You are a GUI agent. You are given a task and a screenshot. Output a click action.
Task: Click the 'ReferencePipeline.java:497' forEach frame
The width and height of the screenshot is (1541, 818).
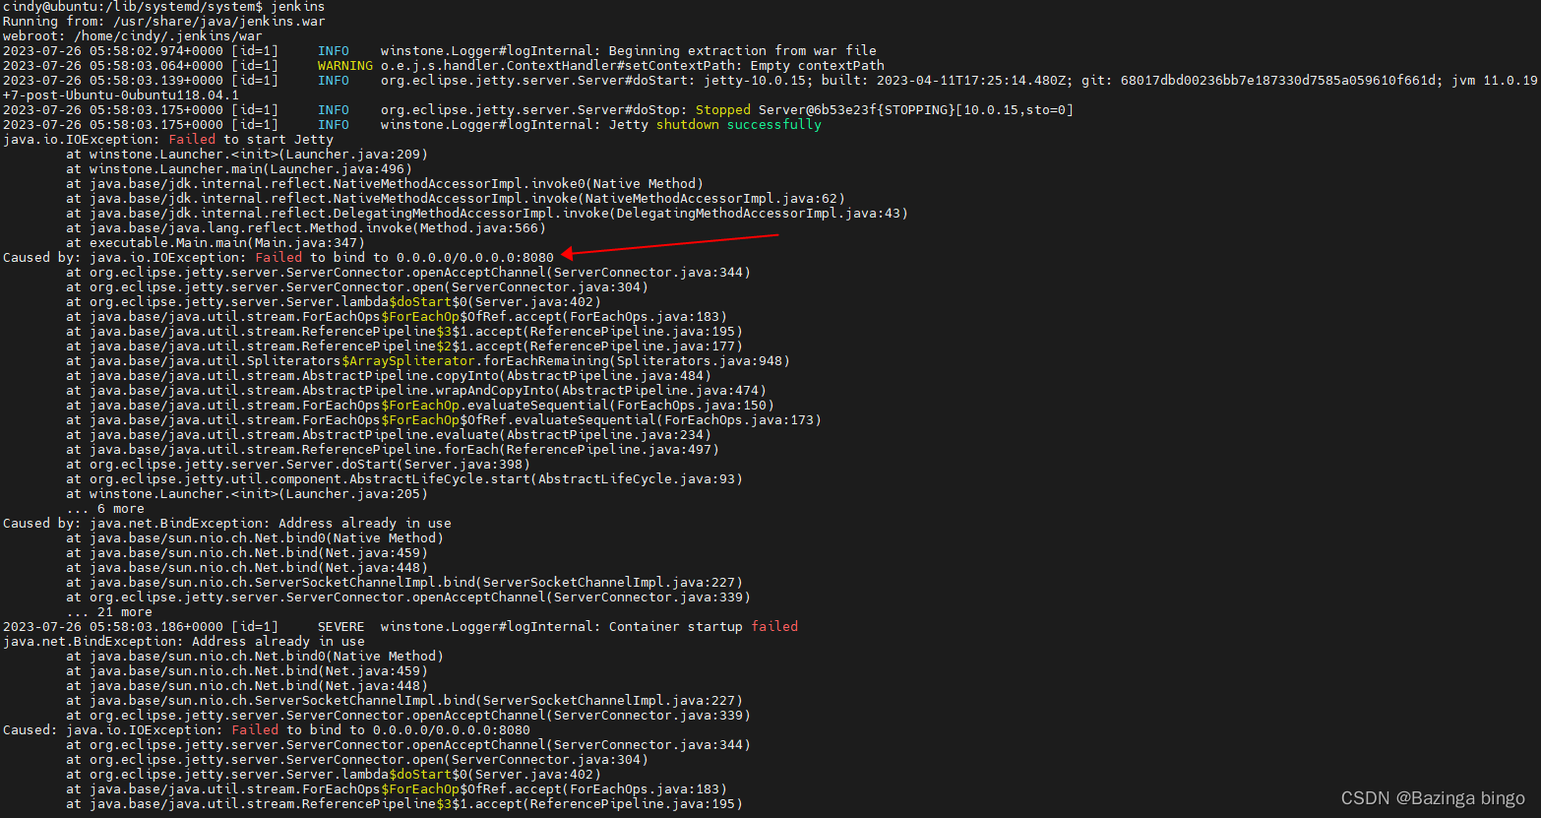click(x=393, y=450)
